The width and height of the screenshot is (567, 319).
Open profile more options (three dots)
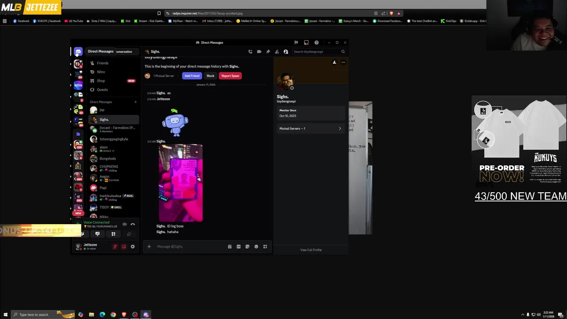point(343,62)
